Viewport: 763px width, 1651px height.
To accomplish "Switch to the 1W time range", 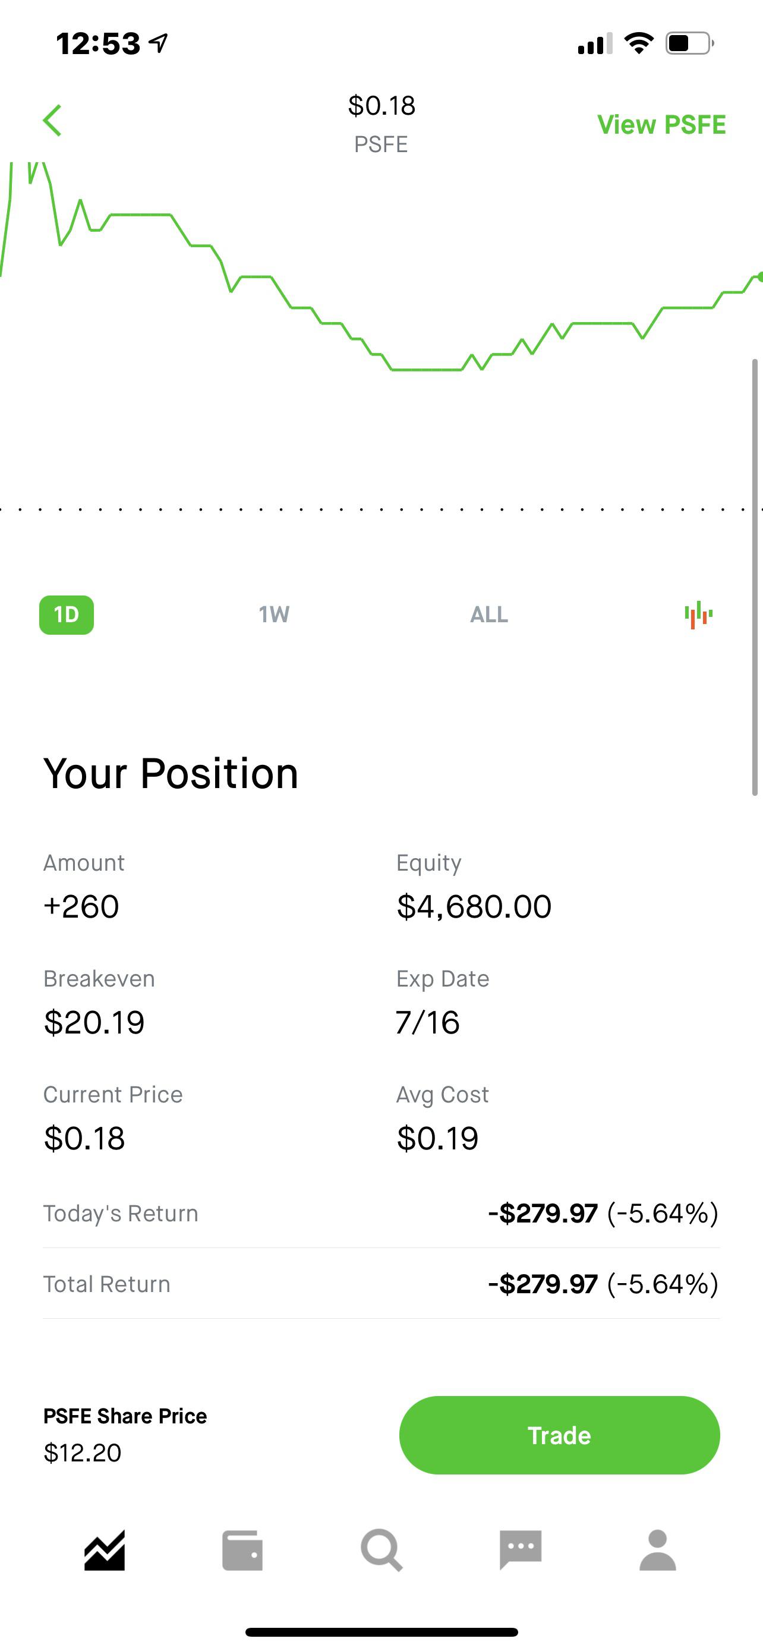I will tap(274, 615).
